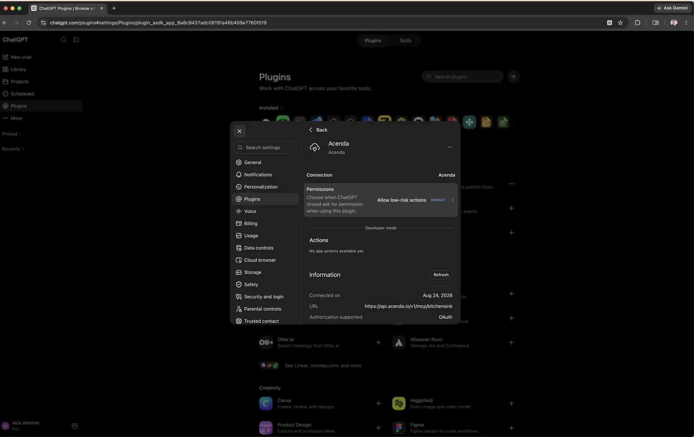The image size is (694, 437).
Task: Reload the page in the browser toolbar
Action: (29, 23)
